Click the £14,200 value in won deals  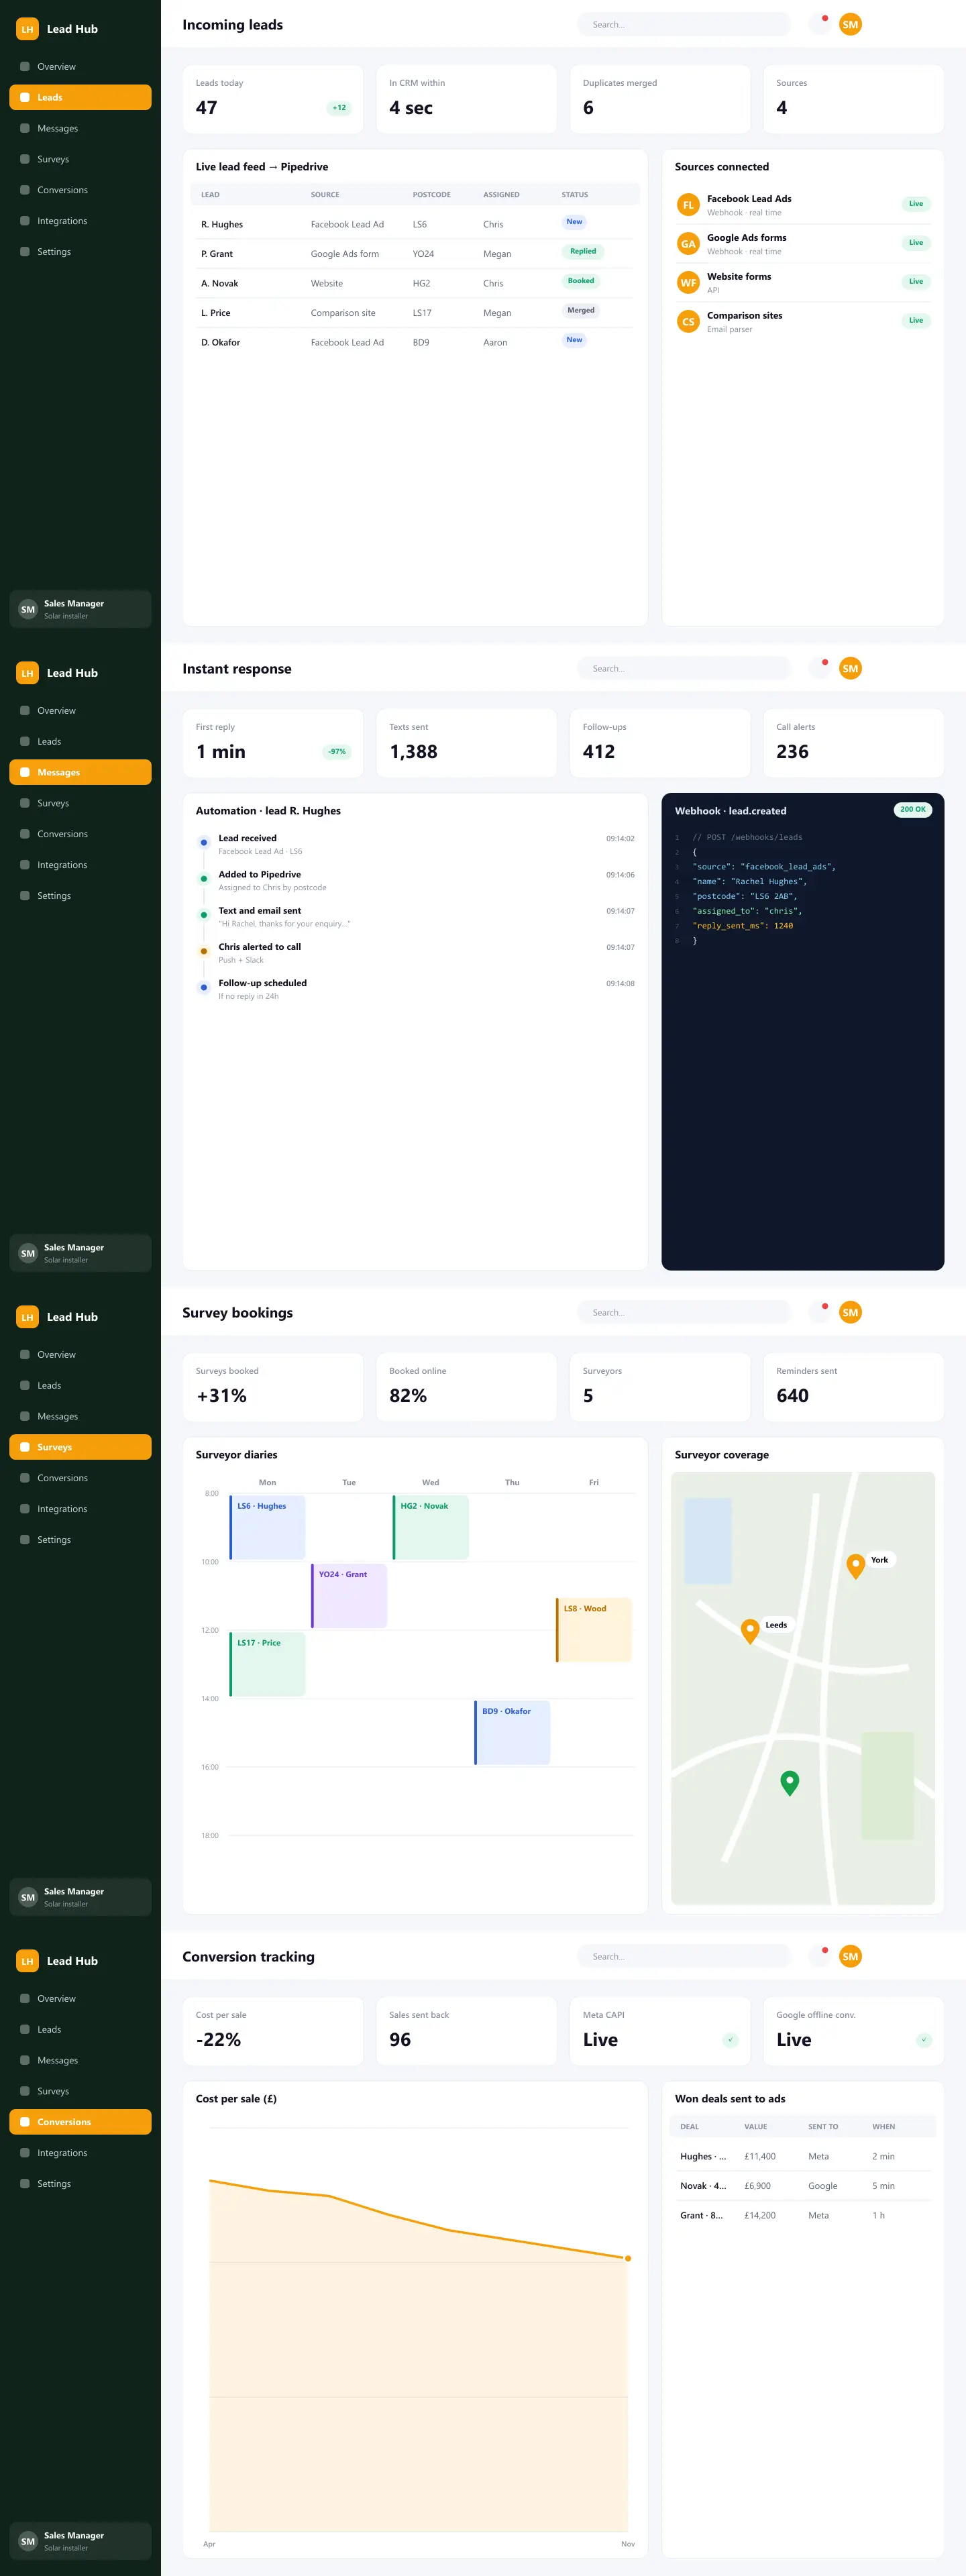click(x=760, y=2215)
